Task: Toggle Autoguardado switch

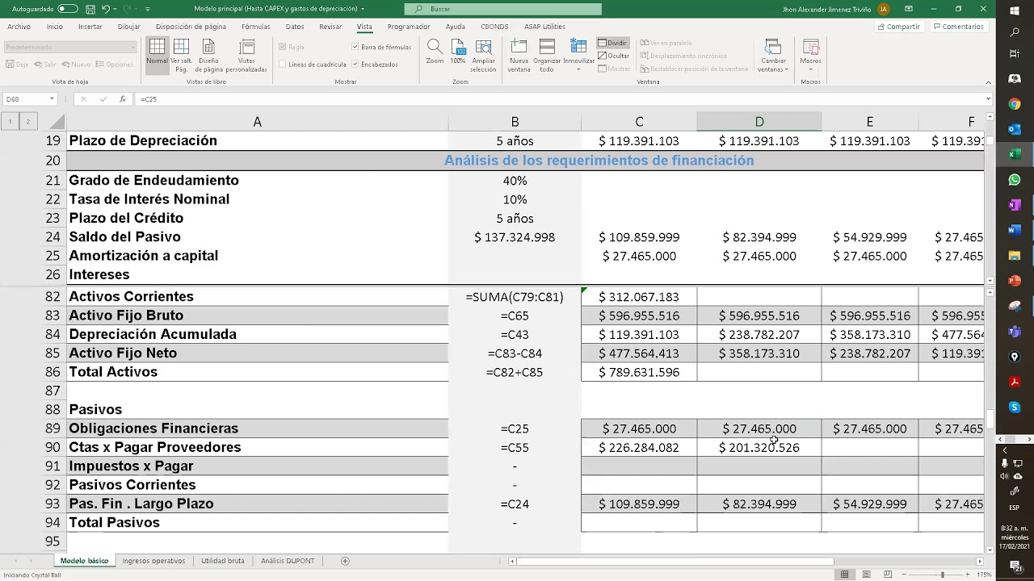Action: [x=67, y=9]
